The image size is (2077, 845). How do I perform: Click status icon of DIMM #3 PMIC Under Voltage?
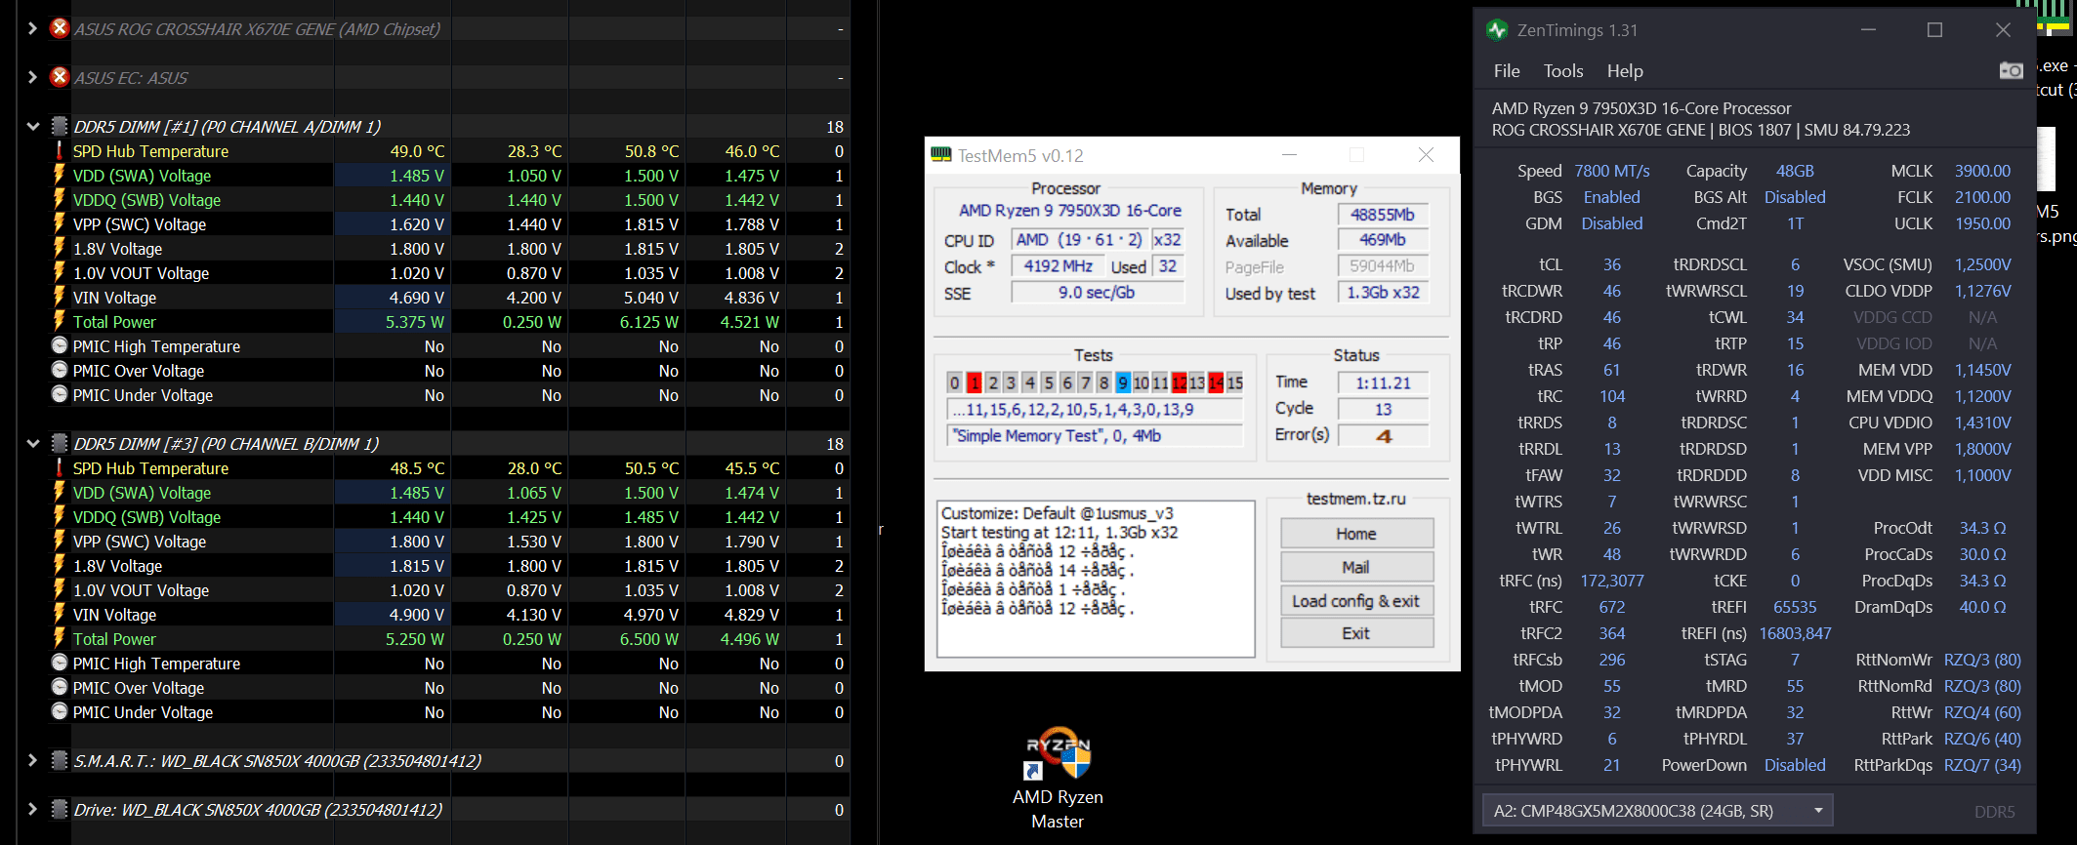(60, 711)
